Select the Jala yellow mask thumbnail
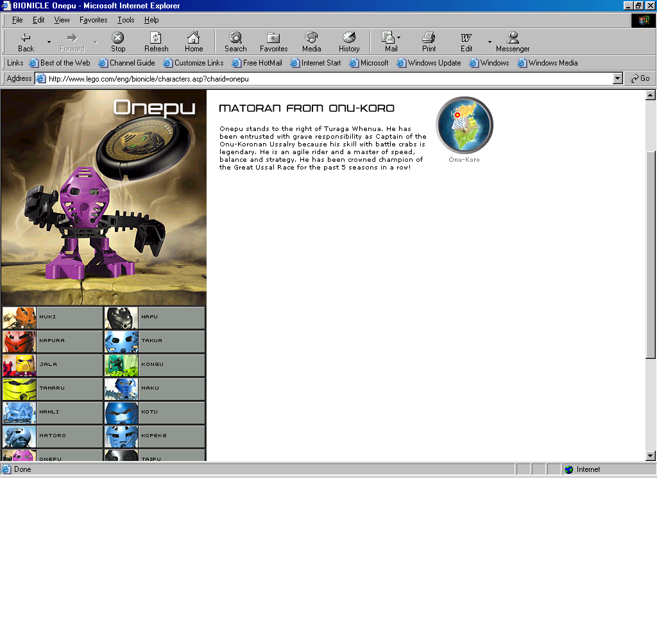The image size is (657, 642). coord(19,365)
